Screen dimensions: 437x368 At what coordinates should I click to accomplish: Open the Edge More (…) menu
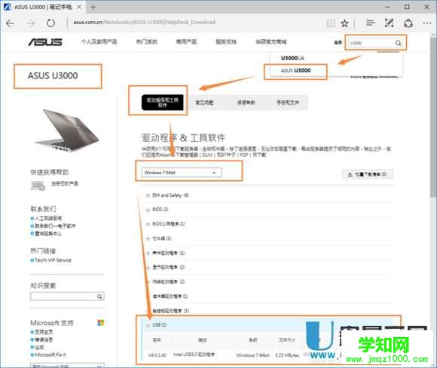click(x=427, y=23)
